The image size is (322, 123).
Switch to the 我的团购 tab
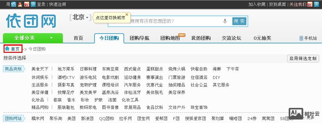[x=201, y=38]
